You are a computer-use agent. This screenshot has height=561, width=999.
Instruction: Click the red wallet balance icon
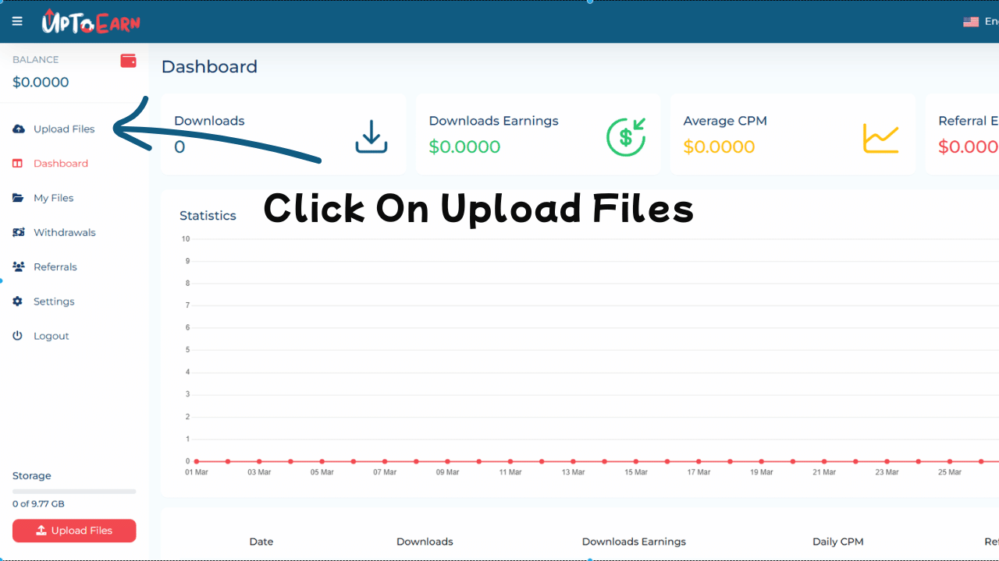click(128, 61)
